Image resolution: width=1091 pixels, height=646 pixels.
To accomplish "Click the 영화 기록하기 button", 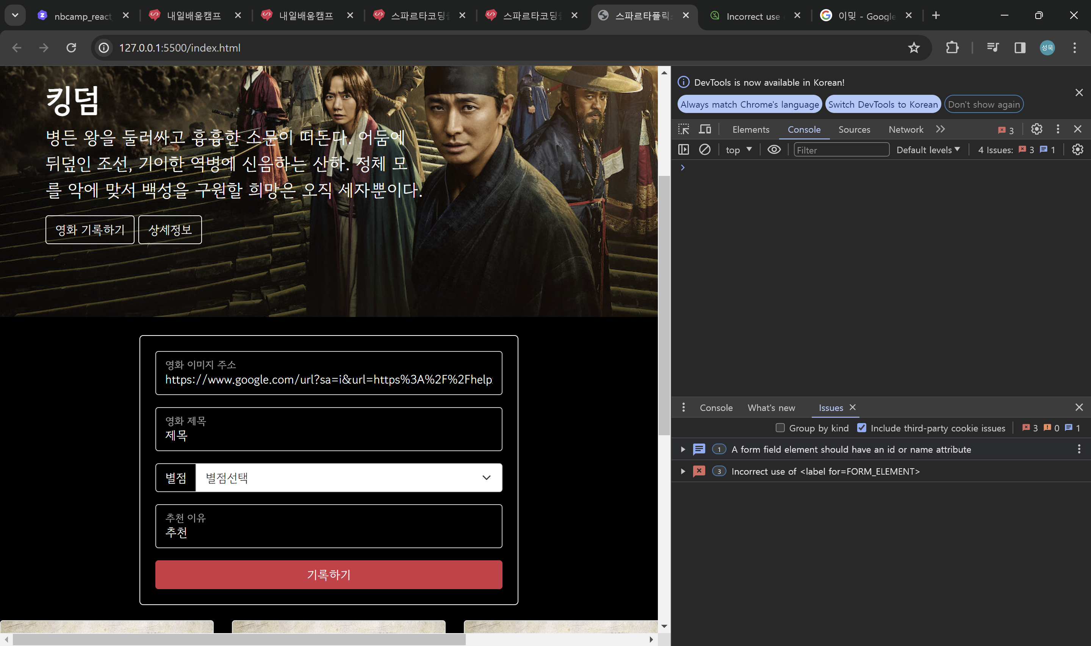I will [x=90, y=230].
